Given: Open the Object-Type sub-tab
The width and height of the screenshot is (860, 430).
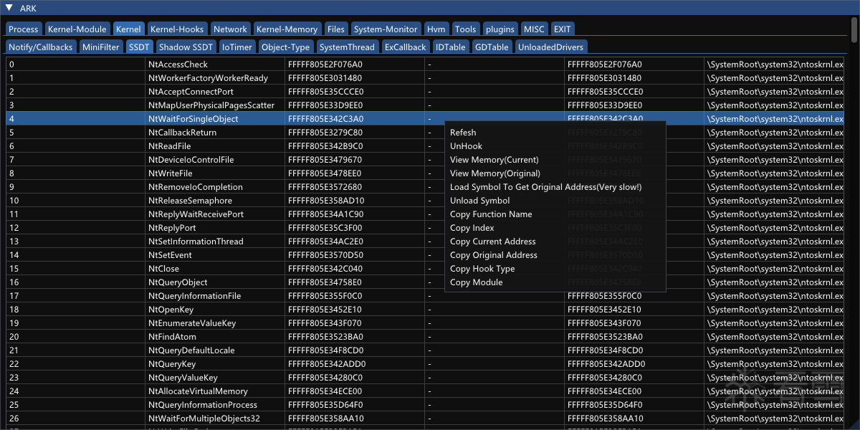Looking at the screenshot, I should tap(285, 47).
